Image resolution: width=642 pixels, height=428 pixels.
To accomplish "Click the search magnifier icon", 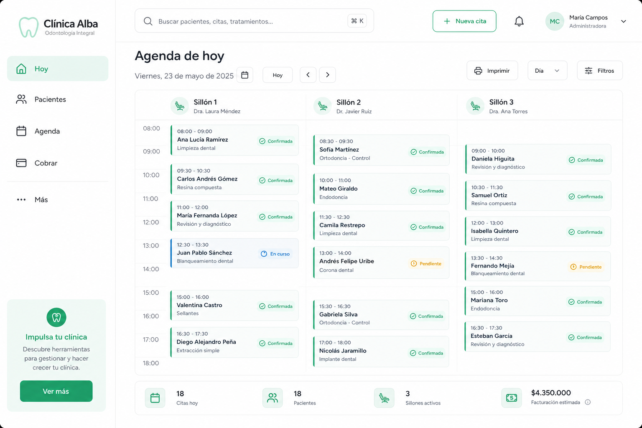I will click(x=148, y=21).
